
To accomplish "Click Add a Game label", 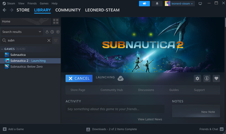I will [16, 129].
